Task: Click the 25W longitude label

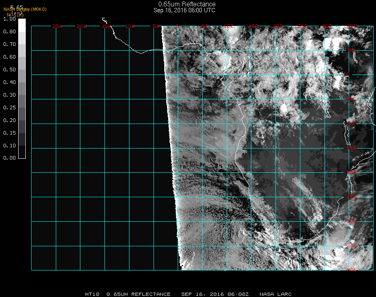Action: pos(57,26)
